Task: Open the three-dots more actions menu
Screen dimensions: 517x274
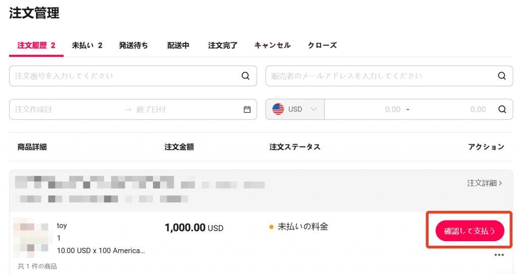Action: (x=499, y=255)
